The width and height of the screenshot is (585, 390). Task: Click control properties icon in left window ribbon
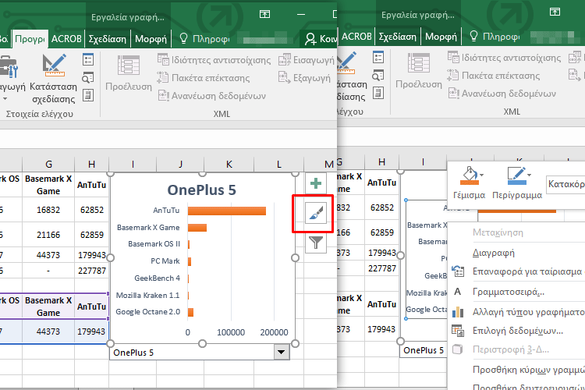(x=88, y=60)
